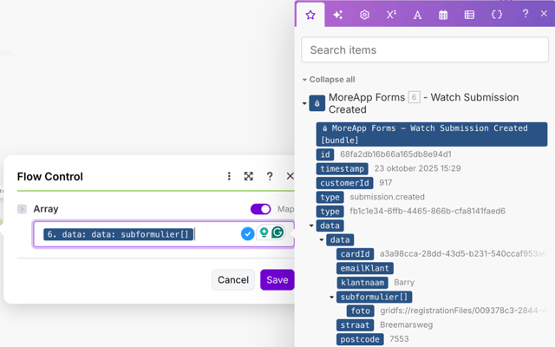The height and width of the screenshot is (347, 555).
Task: Click the AI sparkle tab icon
Action: (x=338, y=15)
